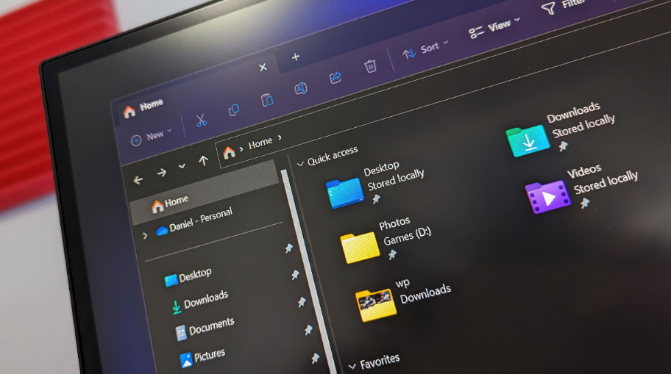Click the green Downloads arrow icon in sidebar

click(x=176, y=307)
